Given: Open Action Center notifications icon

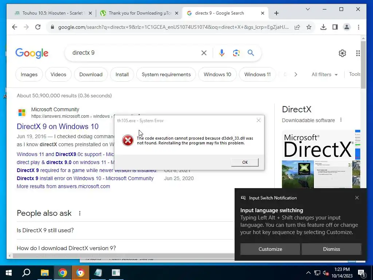Looking at the screenshot, I should coord(361,273).
